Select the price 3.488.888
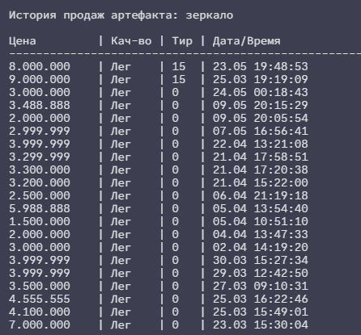The width and height of the screenshot is (361, 335). point(40,105)
